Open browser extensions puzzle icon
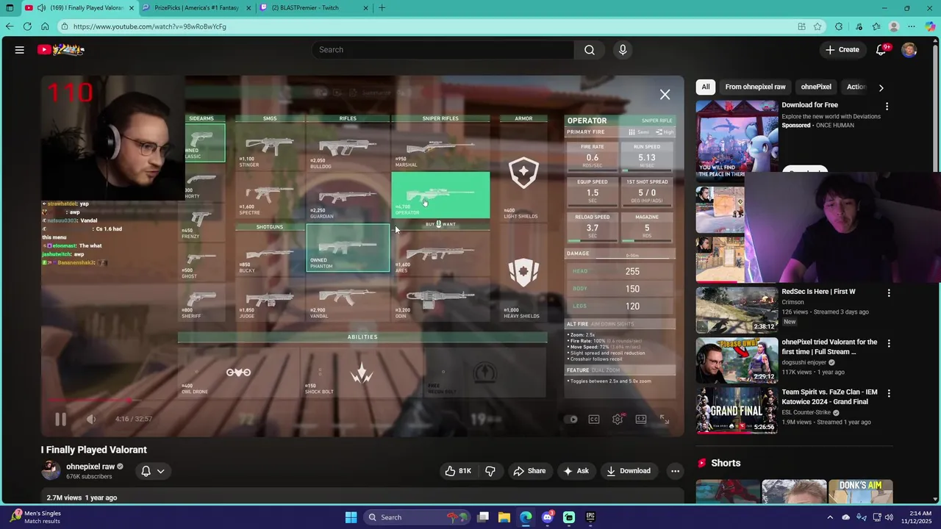 pyautogui.click(x=839, y=26)
